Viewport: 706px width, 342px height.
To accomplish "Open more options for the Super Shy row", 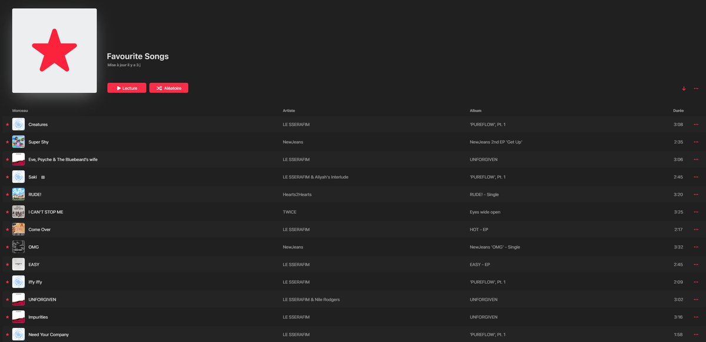I will pyautogui.click(x=696, y=142).
